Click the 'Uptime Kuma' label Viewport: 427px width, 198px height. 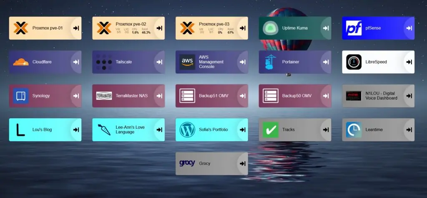click(x=295, y=28)
